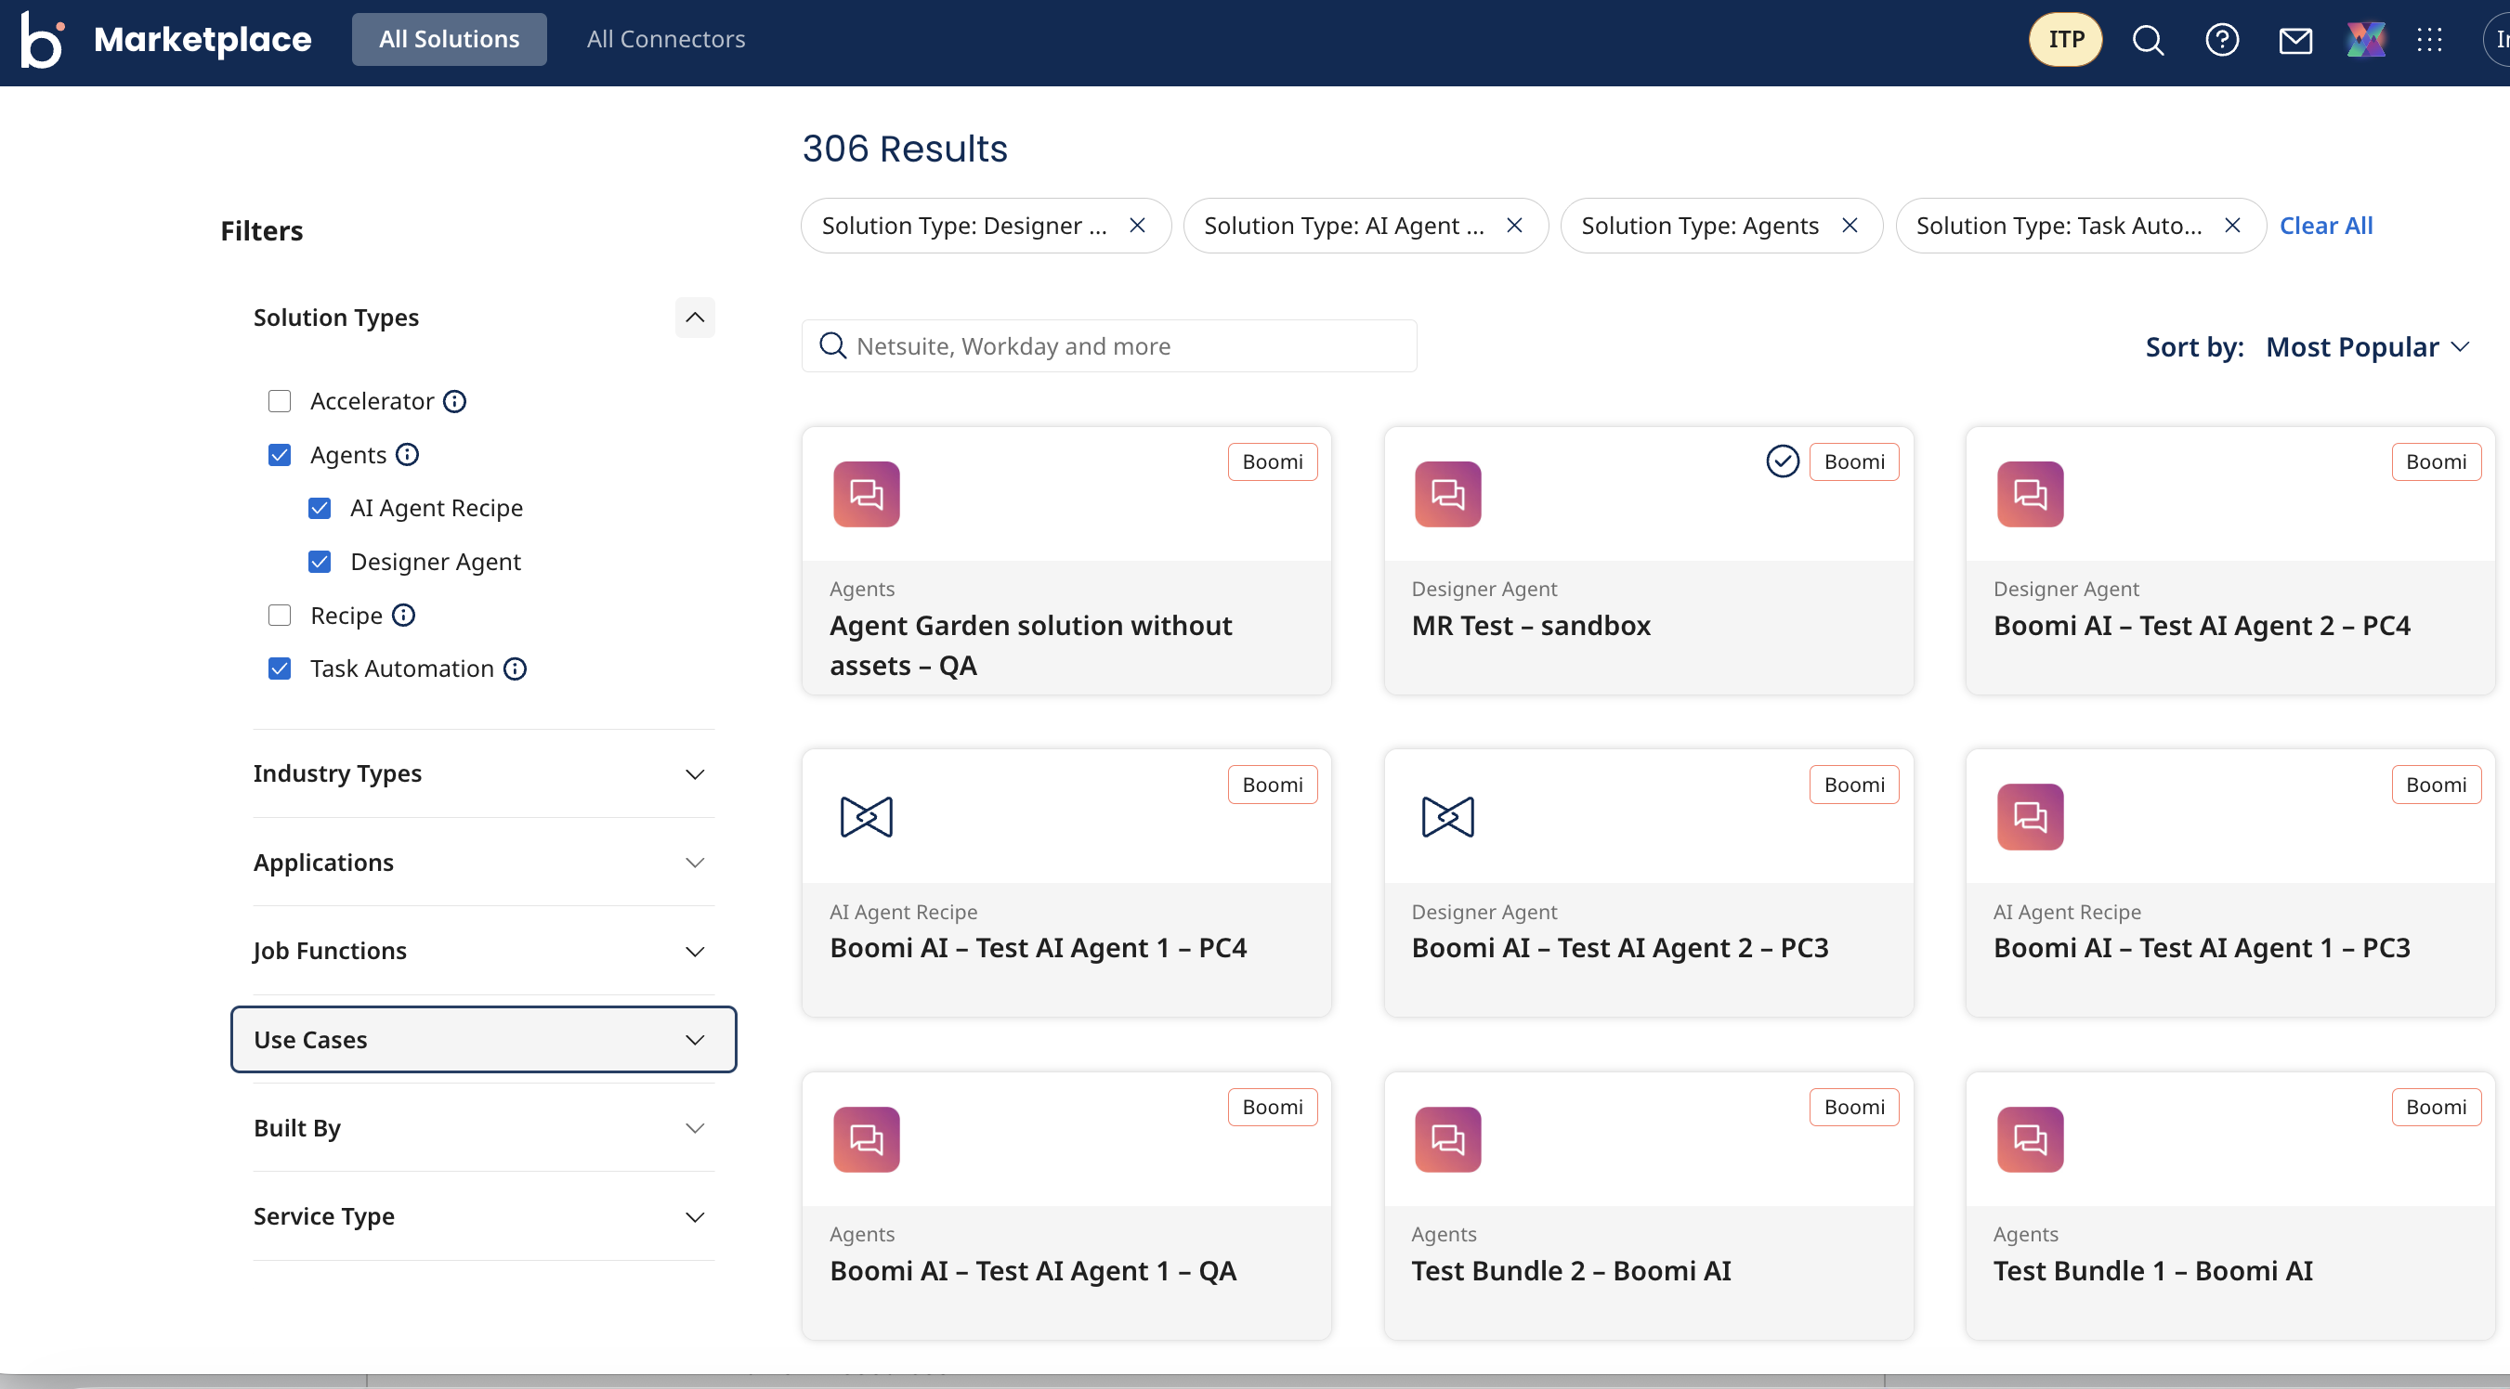Click the Task Automation info icon

click(x=515, y=669)
